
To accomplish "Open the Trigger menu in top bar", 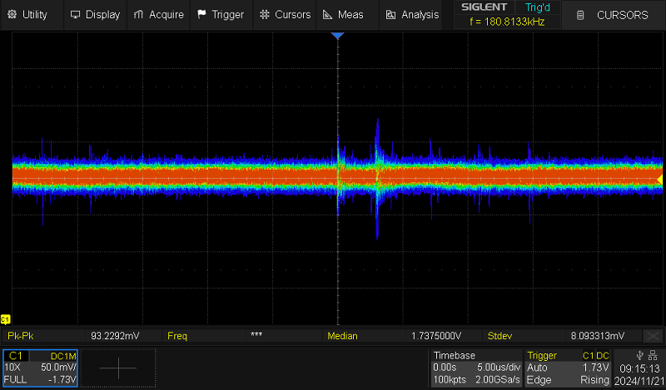I will (x=221, y=14).
